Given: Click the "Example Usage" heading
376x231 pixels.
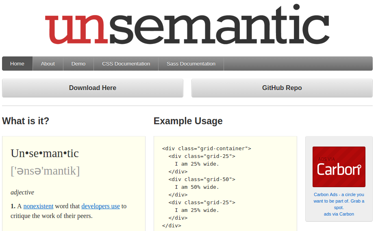Looking at the screenshot, I should [188, 121].
